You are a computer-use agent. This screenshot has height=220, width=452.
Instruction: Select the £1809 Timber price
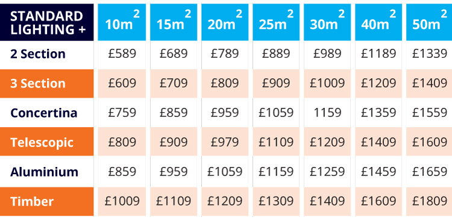coord(429,201)
